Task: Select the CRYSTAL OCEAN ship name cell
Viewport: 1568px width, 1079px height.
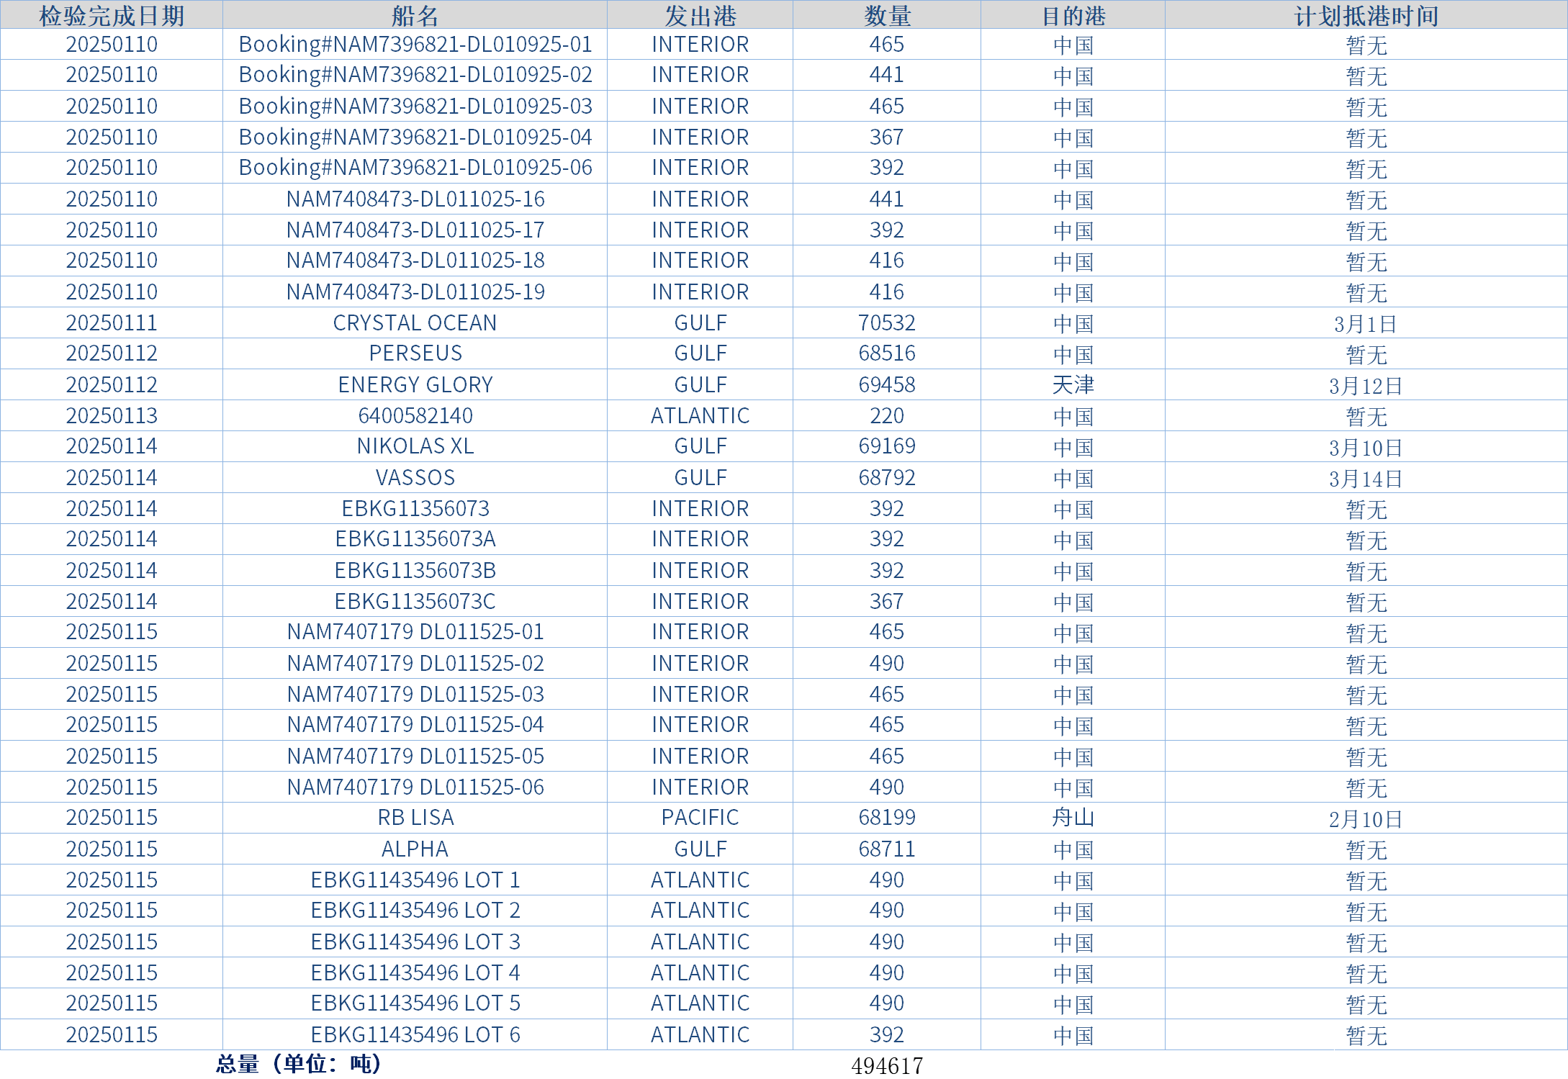Action: click(x=415, y=323)
